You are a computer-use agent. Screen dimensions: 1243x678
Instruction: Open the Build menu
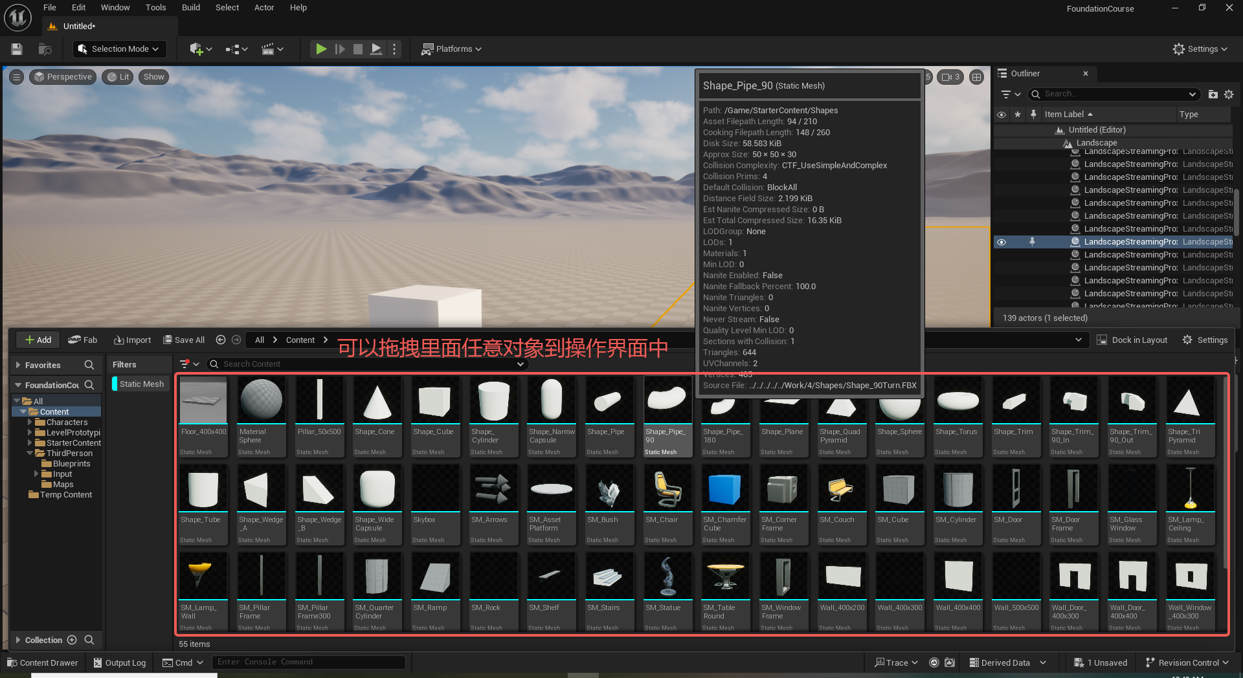click(191, 8)
